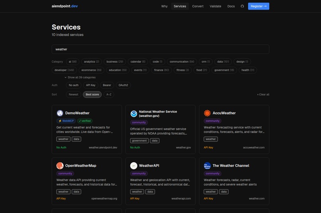Filter by government (18) category chip
The width and height of the screenshot is (321, 213).
(x=224, y=70)
